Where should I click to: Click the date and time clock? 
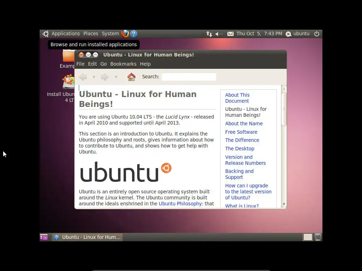(259, 34)
